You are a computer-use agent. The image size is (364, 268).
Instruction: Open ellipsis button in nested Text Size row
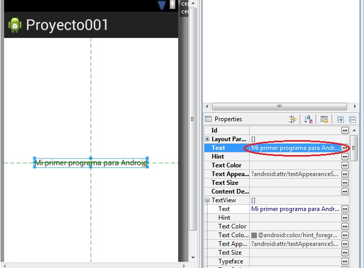tap(345, 253)
